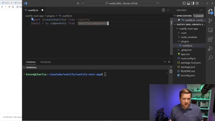Click the command center search field

point(123,3)
